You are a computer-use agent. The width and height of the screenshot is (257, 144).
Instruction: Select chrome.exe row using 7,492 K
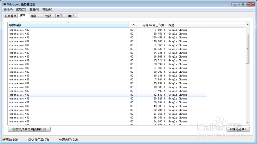tap(107, 91)
